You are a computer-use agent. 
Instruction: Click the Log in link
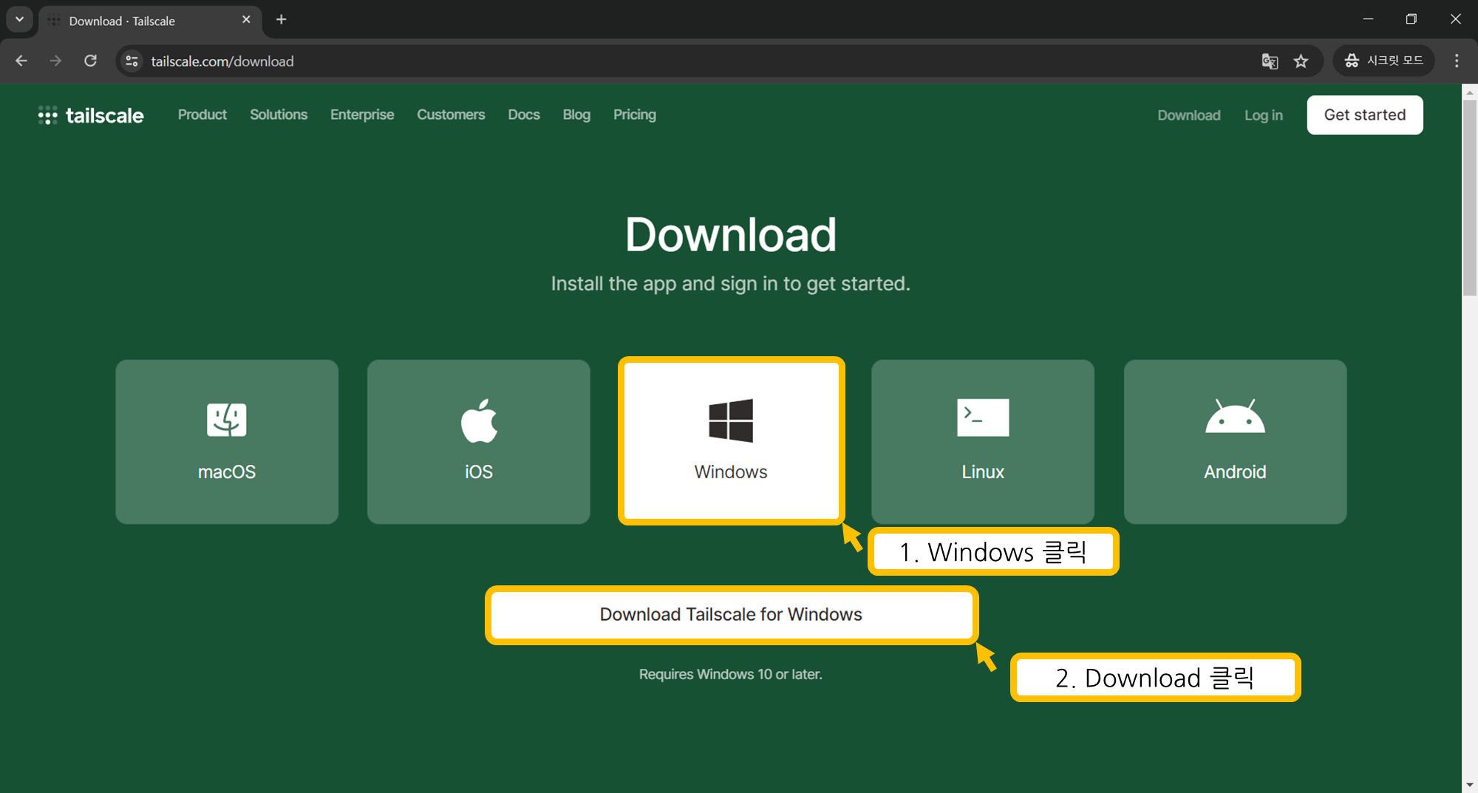(x=1264, y=115)
